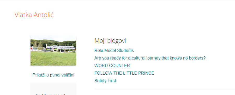The image size is (235, 95).
Task: Open the cultural journey without borders blog
Action: pyautogui.click(x=150, y=58)
